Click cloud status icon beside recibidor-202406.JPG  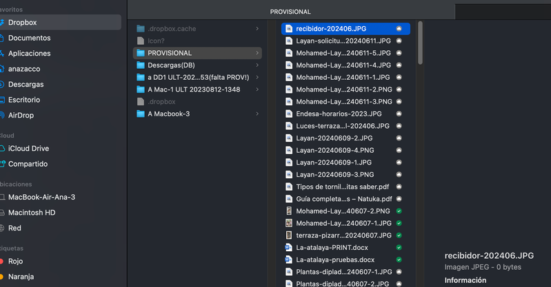[399, 29]
